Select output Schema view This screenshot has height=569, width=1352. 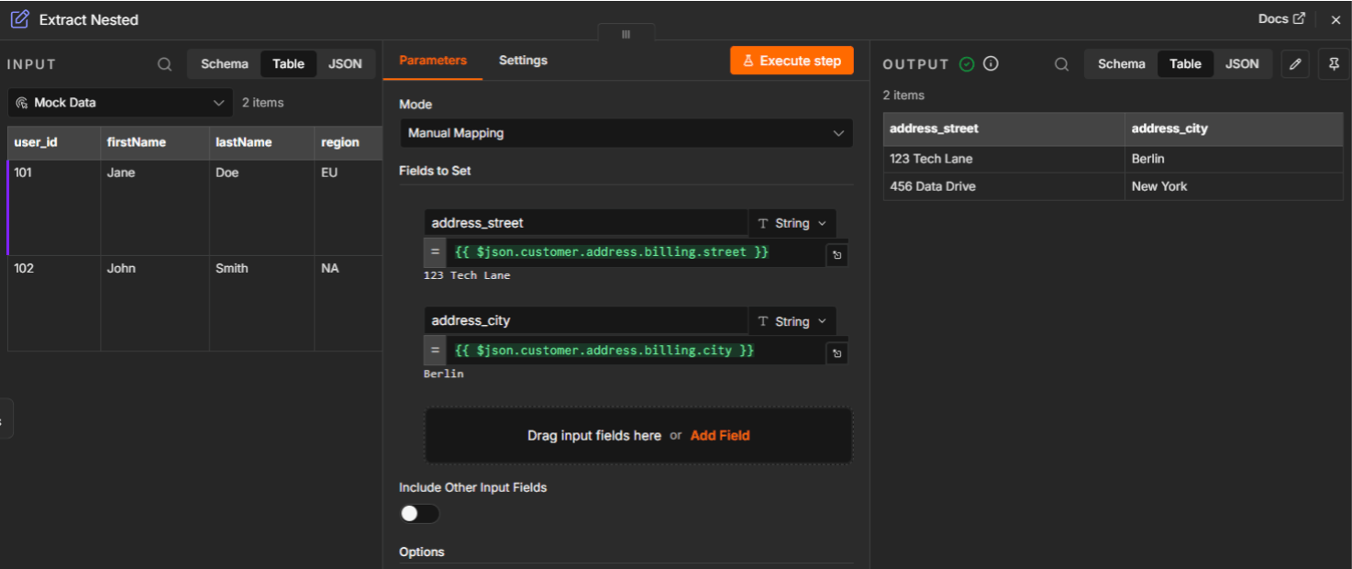(x=1122, y=64)
